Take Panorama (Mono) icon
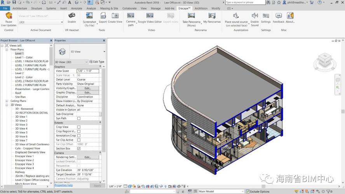This screenshot has height=194, width=345. [191, 16]
